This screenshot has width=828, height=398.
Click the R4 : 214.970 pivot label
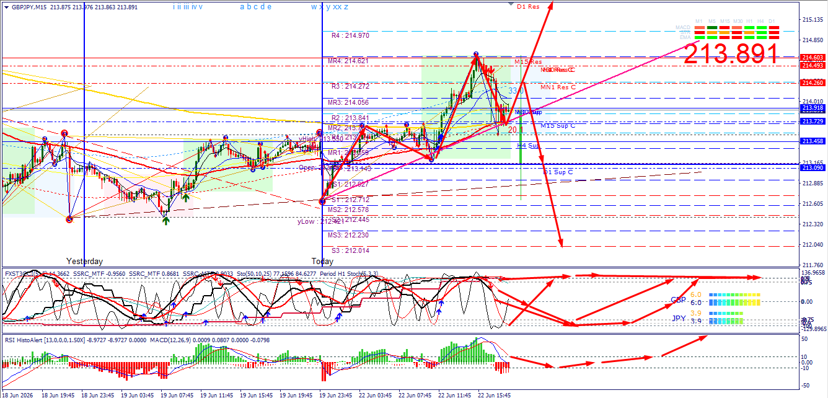[x=350, y=36]
